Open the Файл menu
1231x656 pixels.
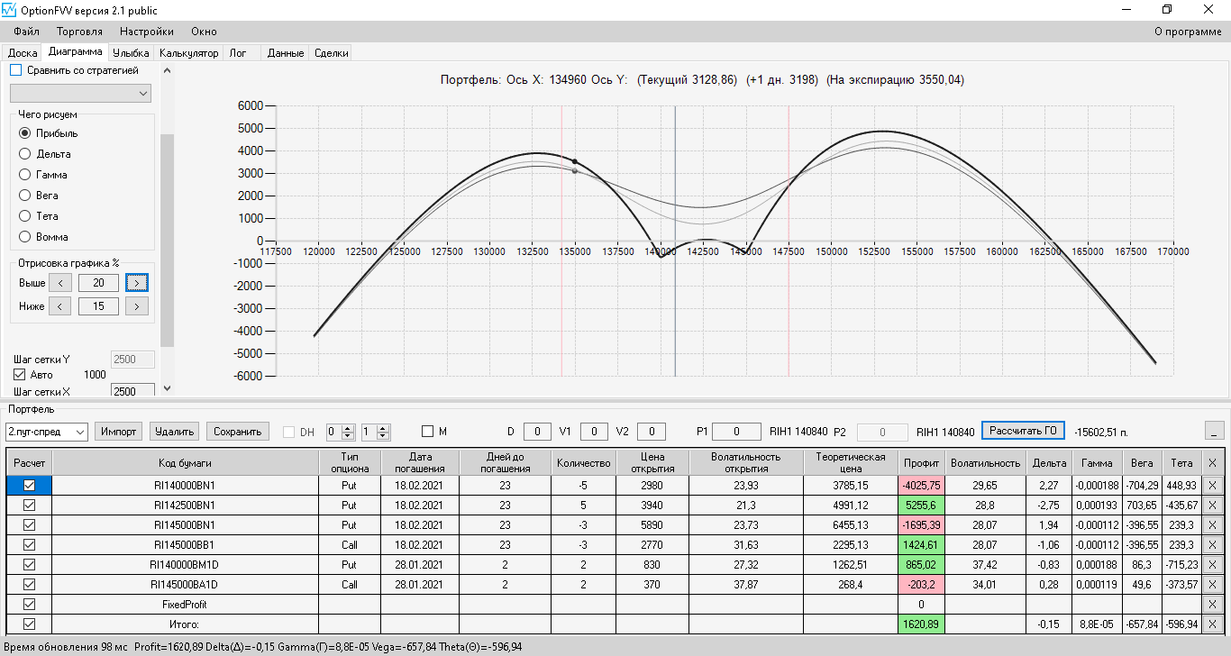click(x=27, y=32)
